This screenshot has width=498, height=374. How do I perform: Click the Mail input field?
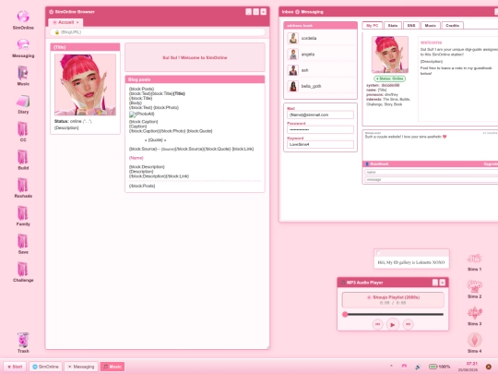click(x=320, y=115)
